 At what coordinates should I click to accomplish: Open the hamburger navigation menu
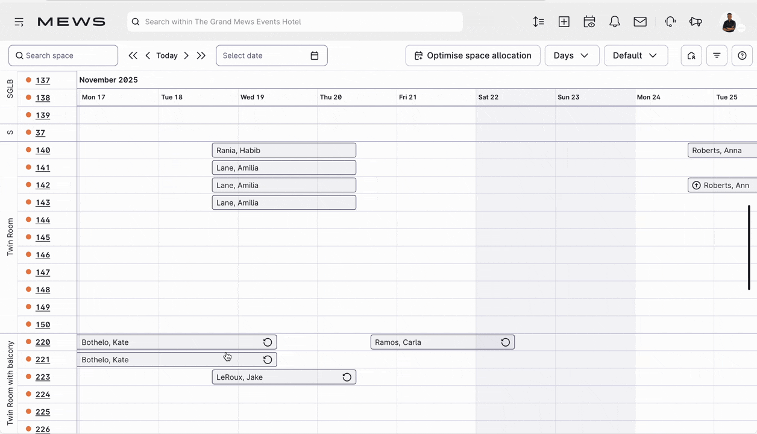tap(19, 22)
